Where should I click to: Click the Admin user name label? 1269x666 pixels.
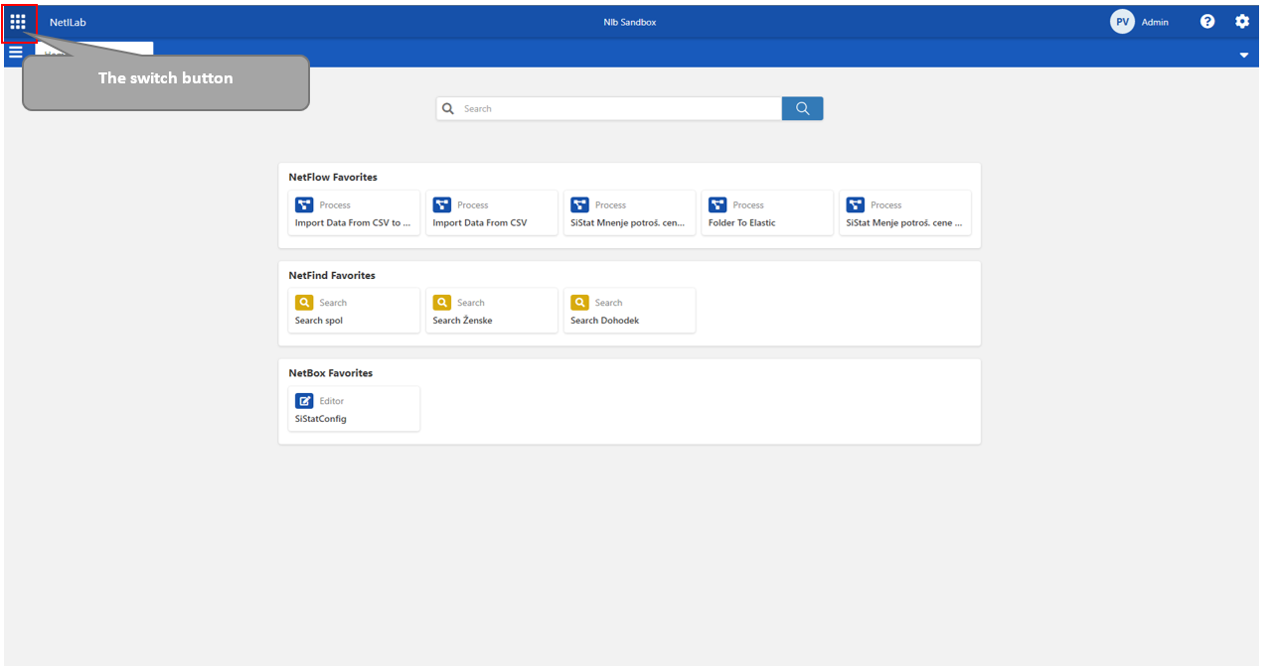pyautogui.click(x=1155, y=22)
